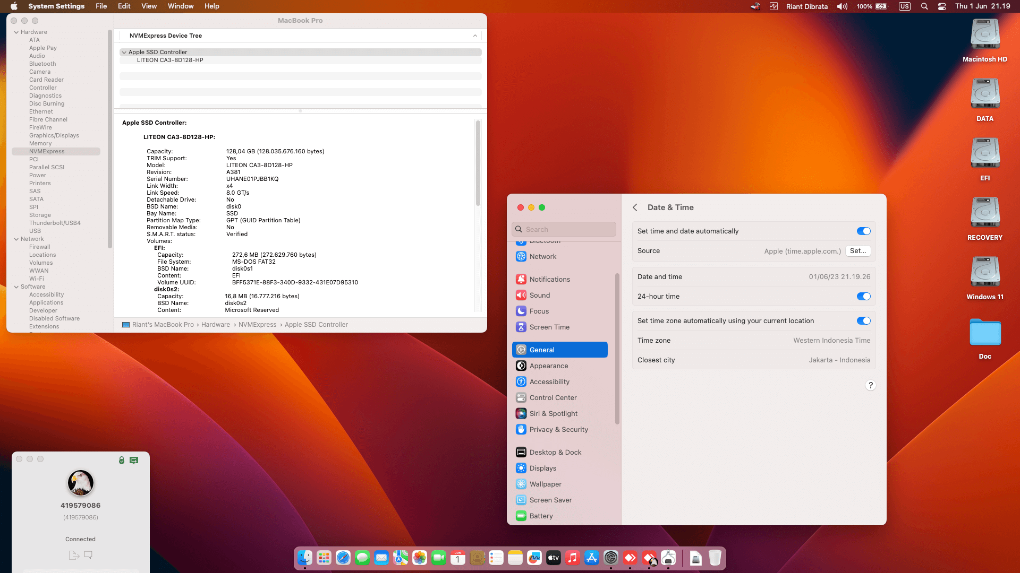Image resolution: width=1020 pixels, height=573 pixels.
Task: Turn off 24-hour time
Action: click(863, 296)
